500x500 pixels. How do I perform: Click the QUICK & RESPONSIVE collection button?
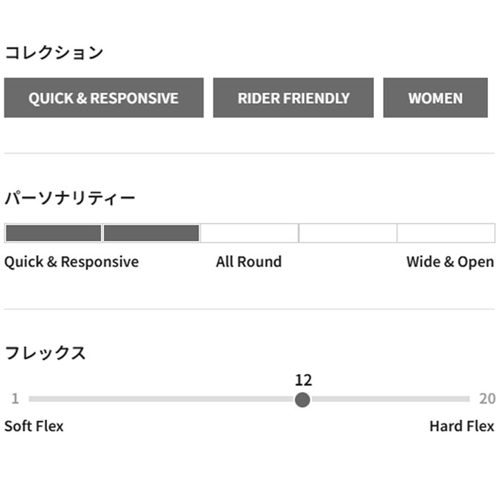click(104, 98)
